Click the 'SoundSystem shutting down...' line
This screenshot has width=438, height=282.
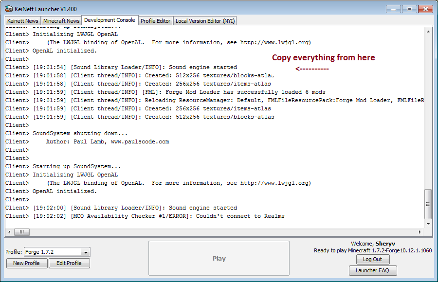[x=66, y=133]
